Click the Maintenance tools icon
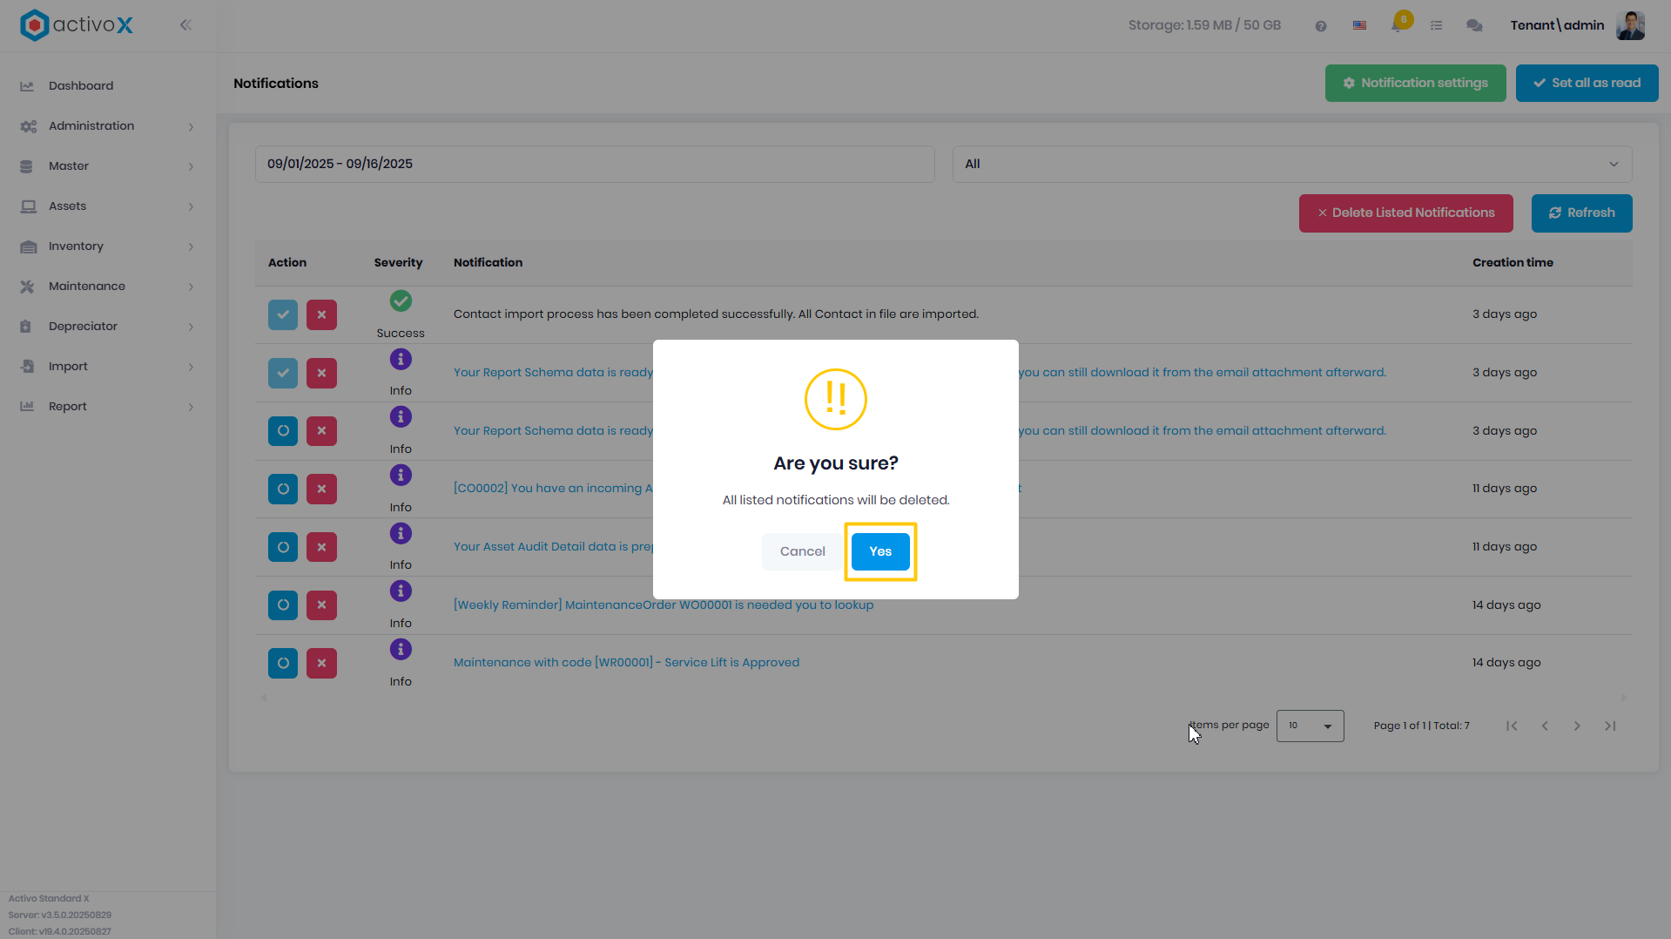Image resolution: width=1671 pixels, height=939 pixels. tap(27, 287)
